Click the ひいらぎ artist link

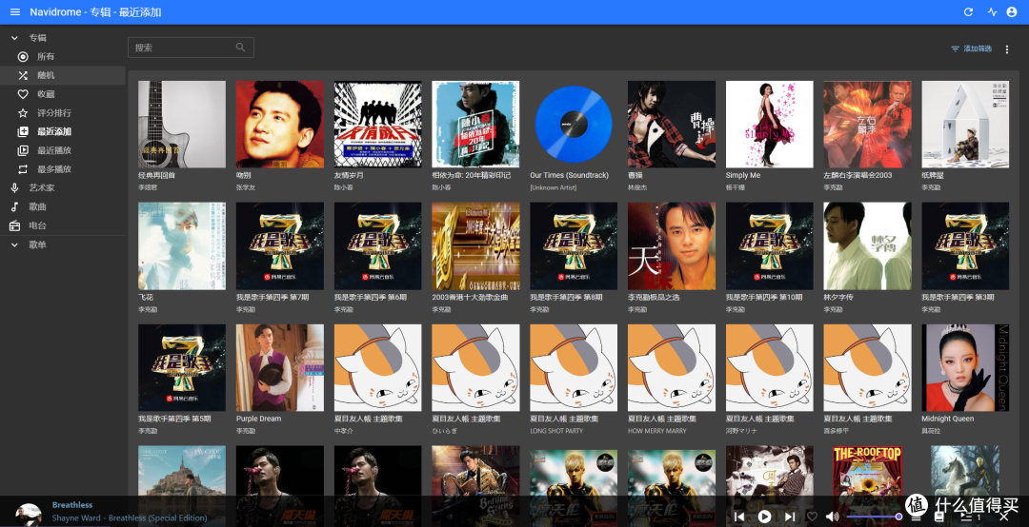click(x=444, y=431)
